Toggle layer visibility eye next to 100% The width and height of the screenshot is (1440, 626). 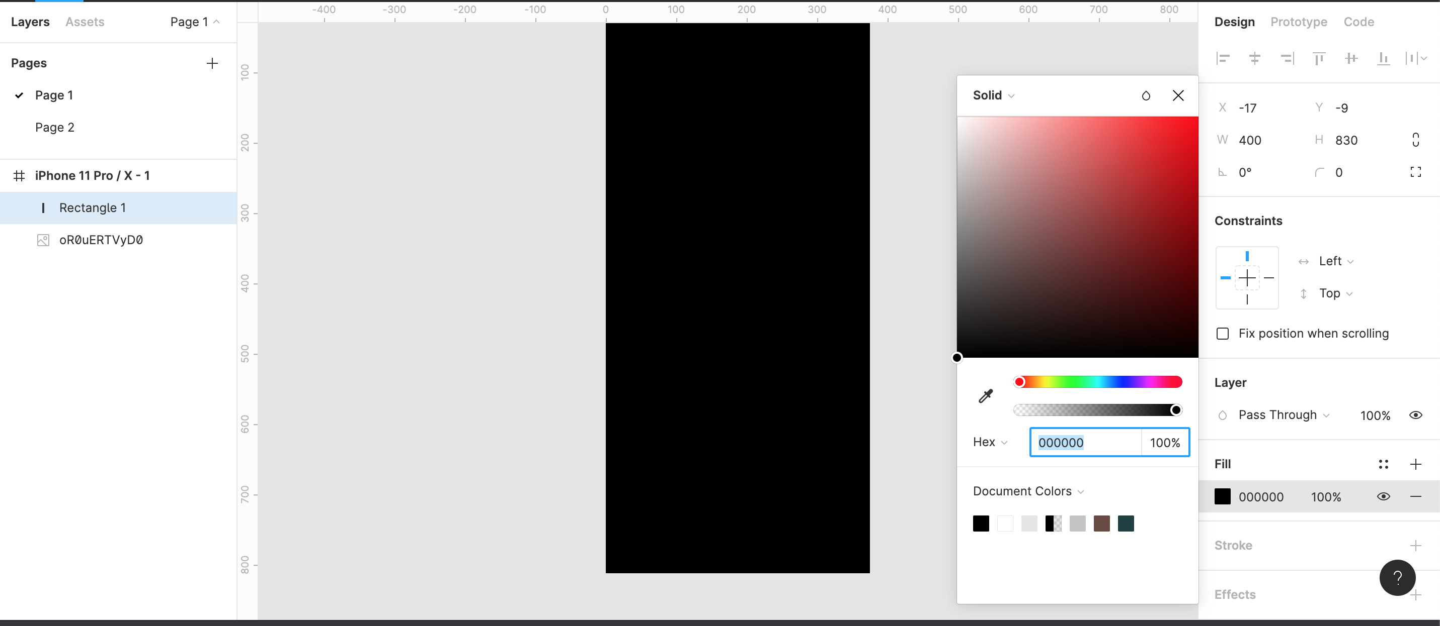coord(1415,415)
